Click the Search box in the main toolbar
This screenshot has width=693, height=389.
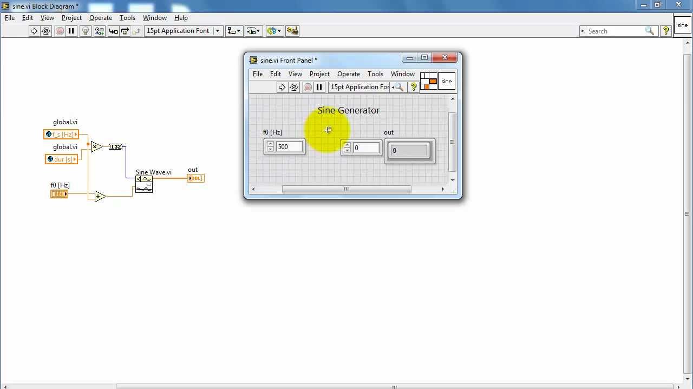[x=617, y=31]
